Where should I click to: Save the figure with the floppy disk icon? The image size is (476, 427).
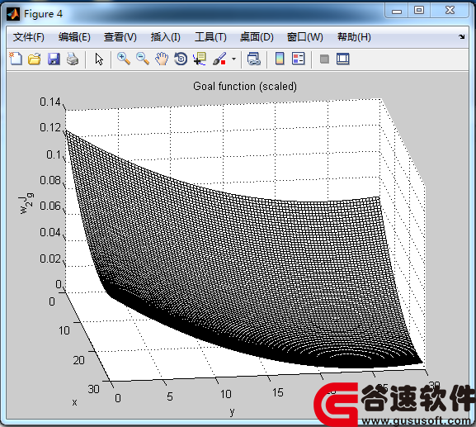click(x=54, y=59)
